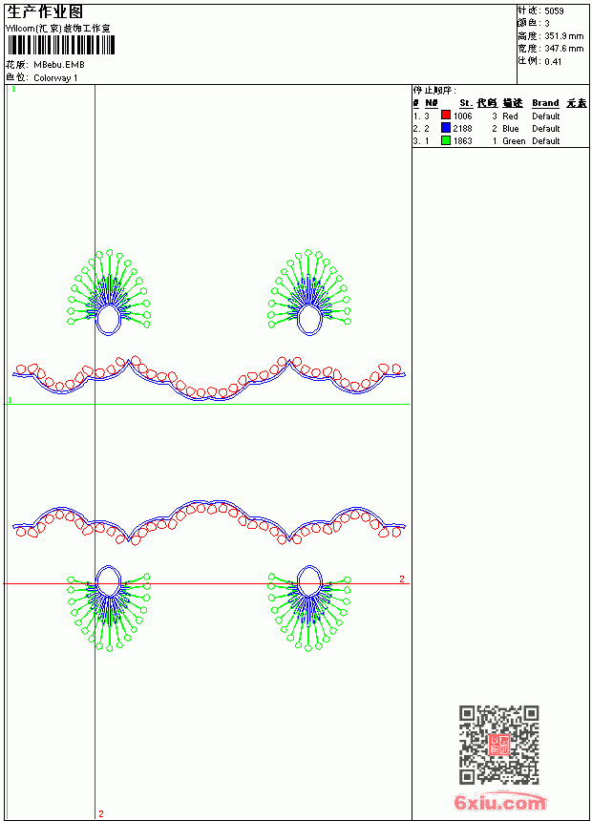The image size is (592, 821).
Task: Click the green "1" marker at the top-left corner
Action: 13,90
